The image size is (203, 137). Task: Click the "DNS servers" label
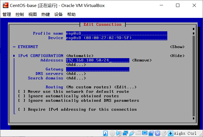click(x=49, y=74)
